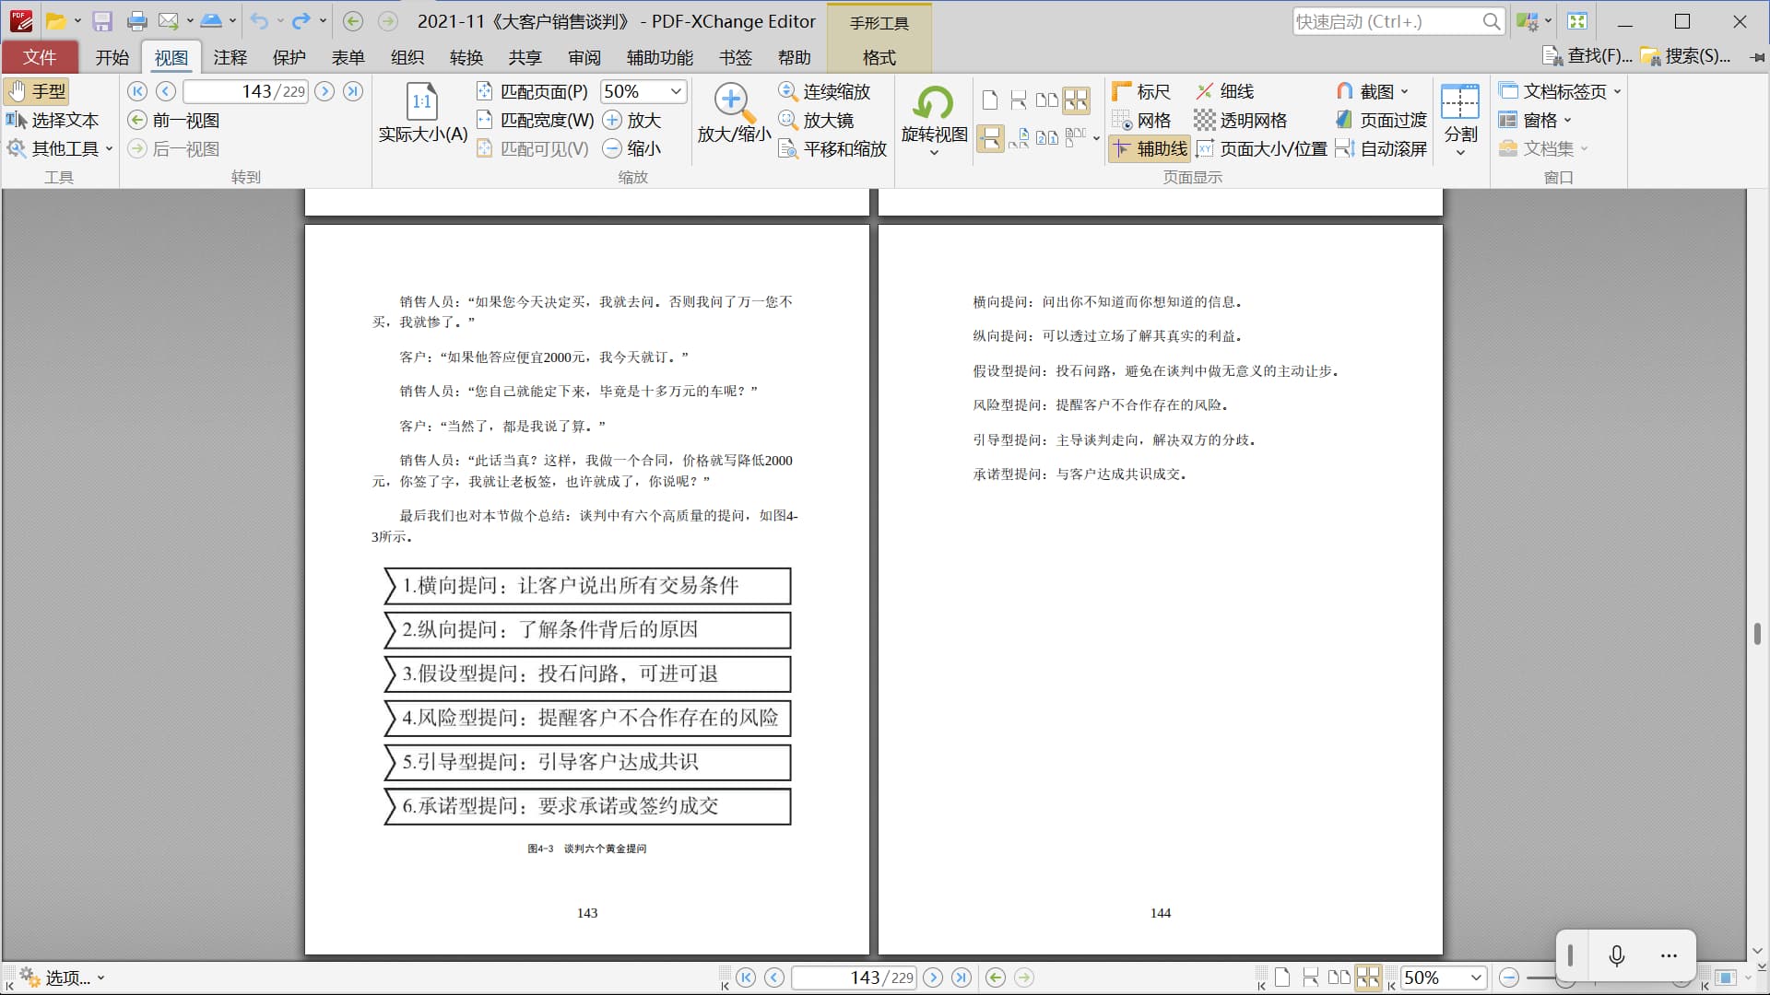Open the Snapshot (截图) tool

point(1372,91)
